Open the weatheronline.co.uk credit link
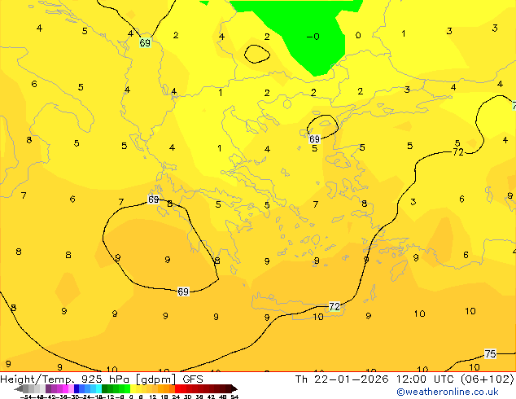 [448, 392]
